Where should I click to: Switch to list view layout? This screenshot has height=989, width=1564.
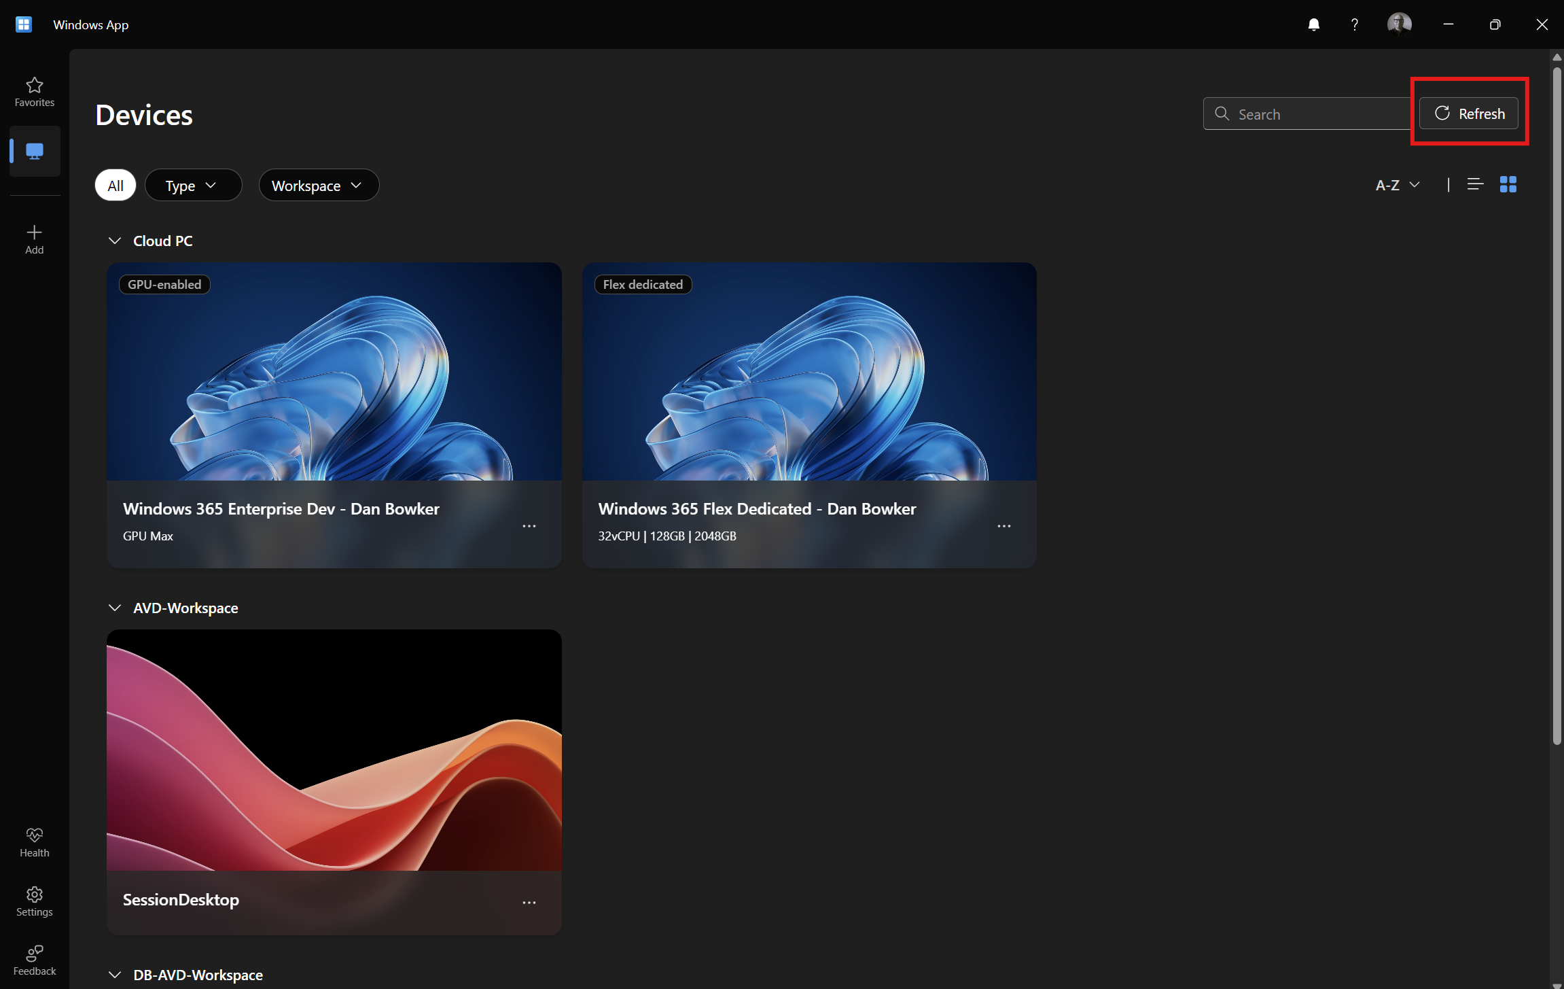point(1475,184)
